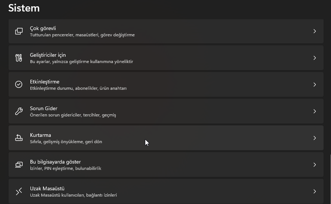The width and height of the screenshot is (331, 204).
Task: Open Bu bilgisayarda göster chevron arrow
Action: pyautogui.click(x=315, y=165)
